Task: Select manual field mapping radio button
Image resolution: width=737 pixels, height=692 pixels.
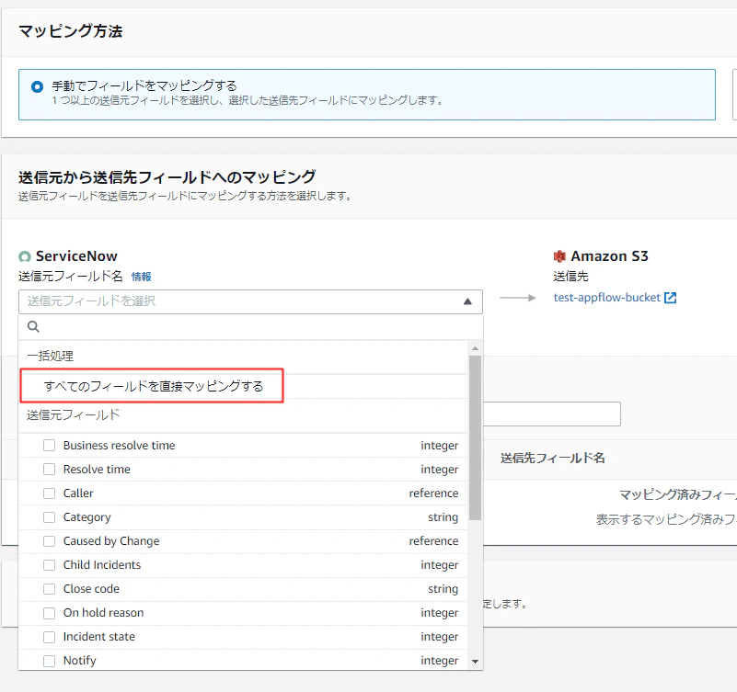Action: click(x=37, y=87)
